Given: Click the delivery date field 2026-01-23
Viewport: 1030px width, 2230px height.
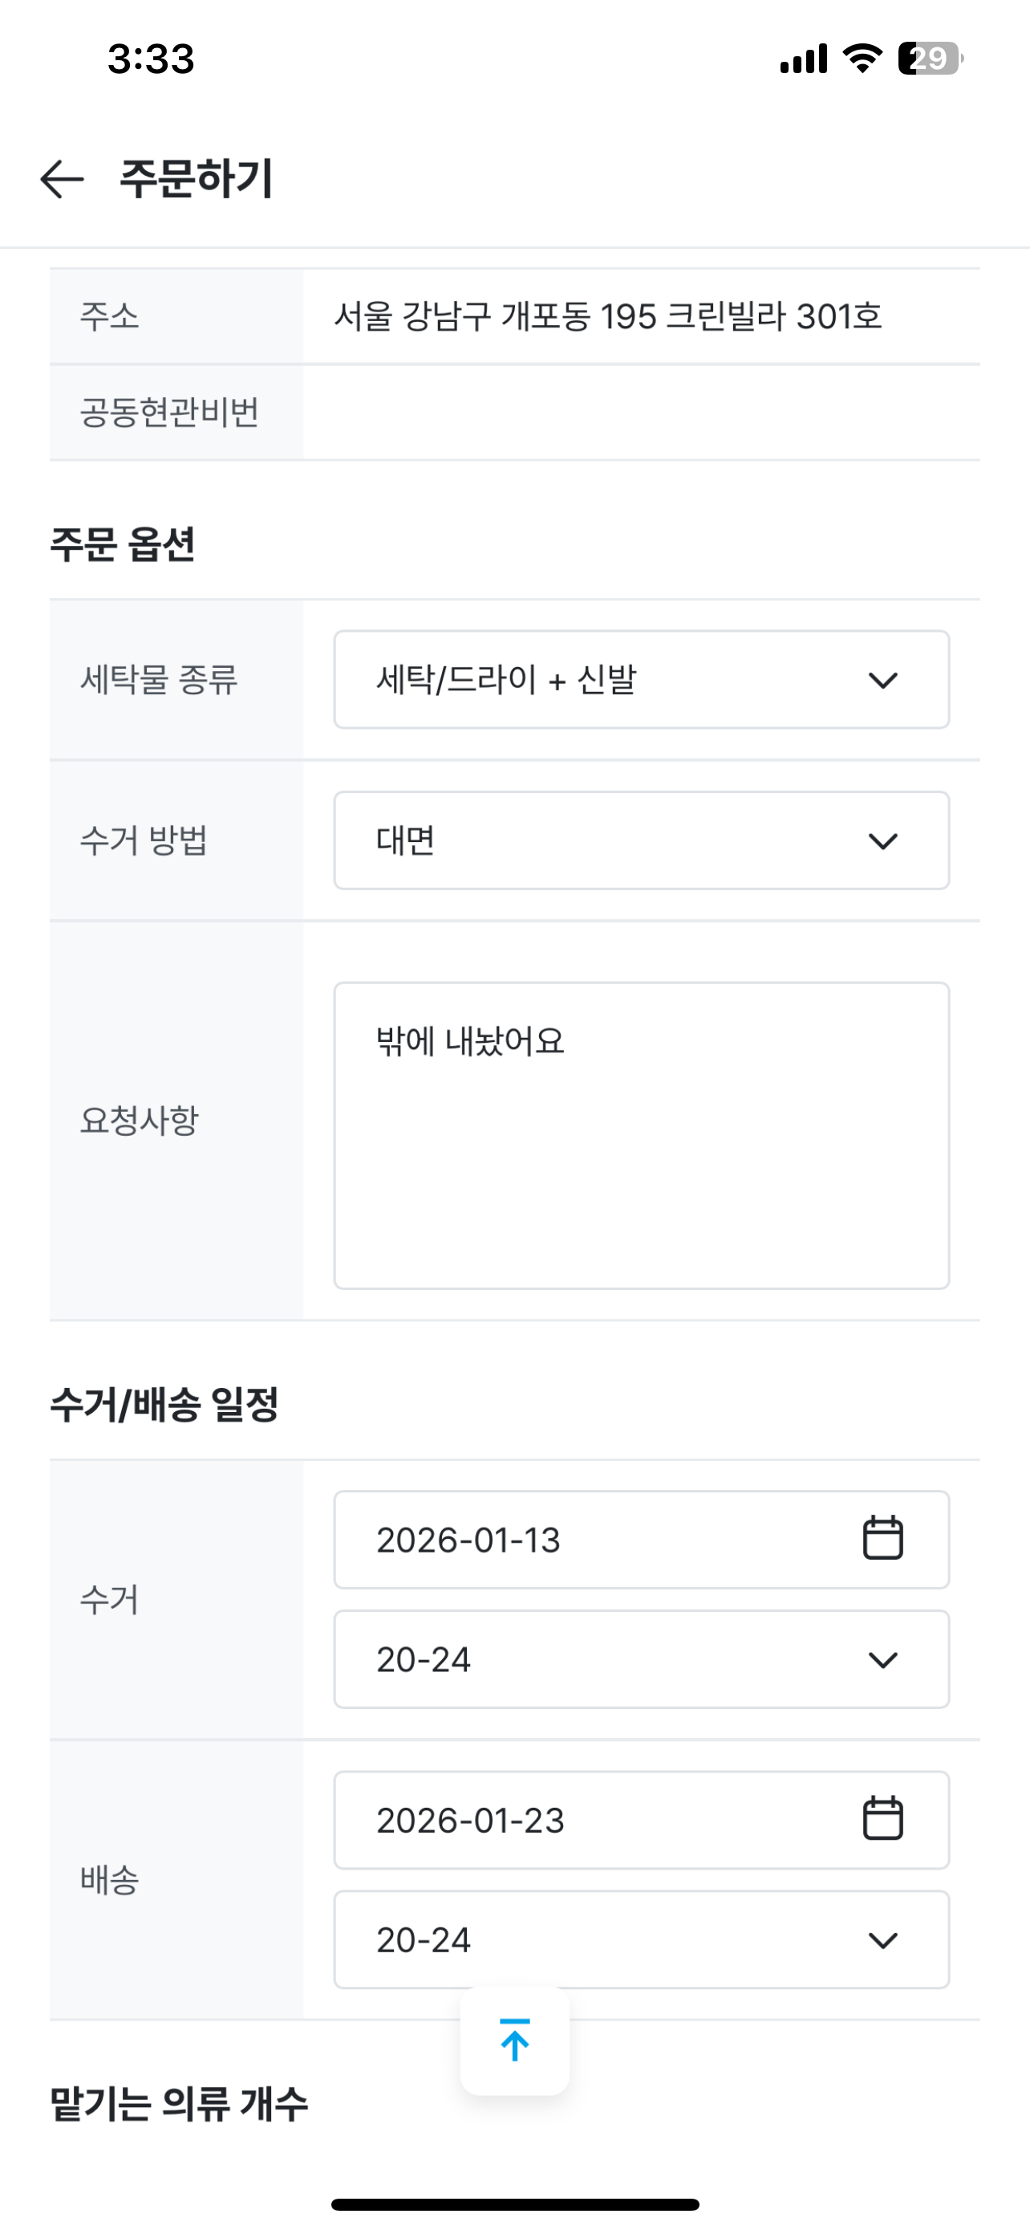Looking at the screenshot, I should coord(588,1821).
